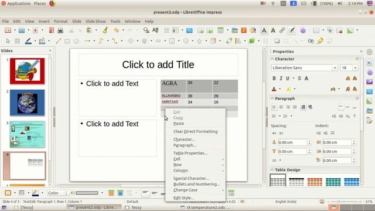
Task: Click the Line Color icon
Action: coord(28,41)
